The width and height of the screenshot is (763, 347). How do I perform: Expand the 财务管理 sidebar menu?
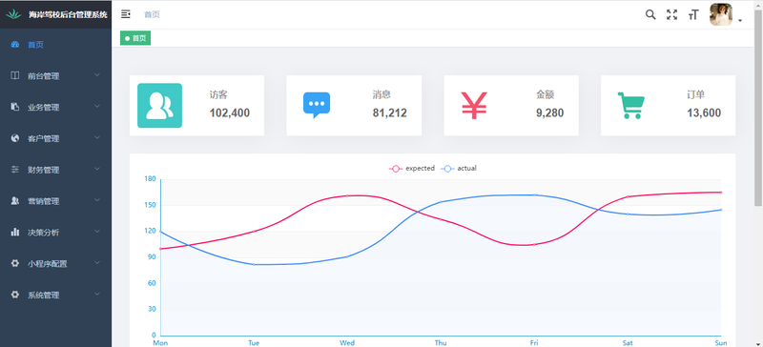[56, 170]
